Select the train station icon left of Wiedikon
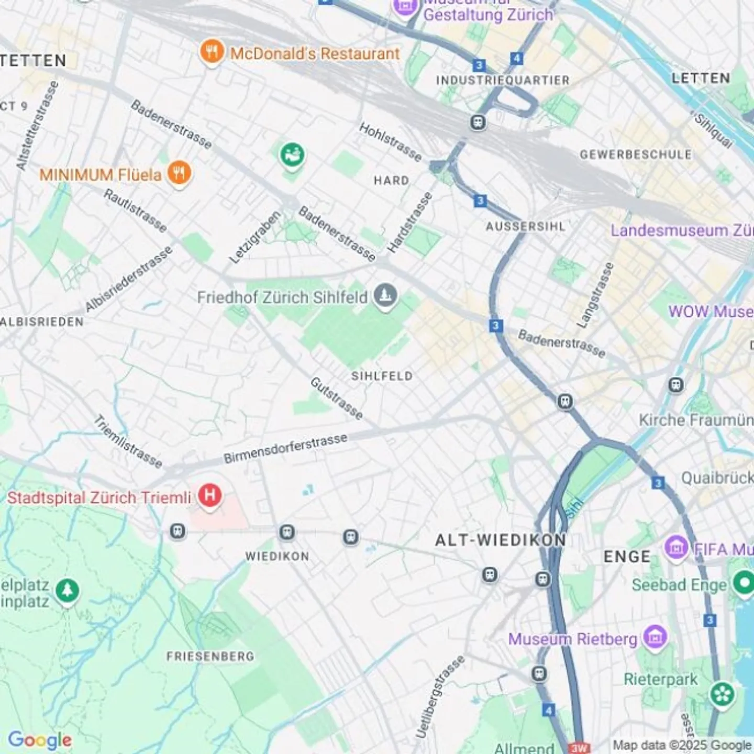 (x=178, y=532)
